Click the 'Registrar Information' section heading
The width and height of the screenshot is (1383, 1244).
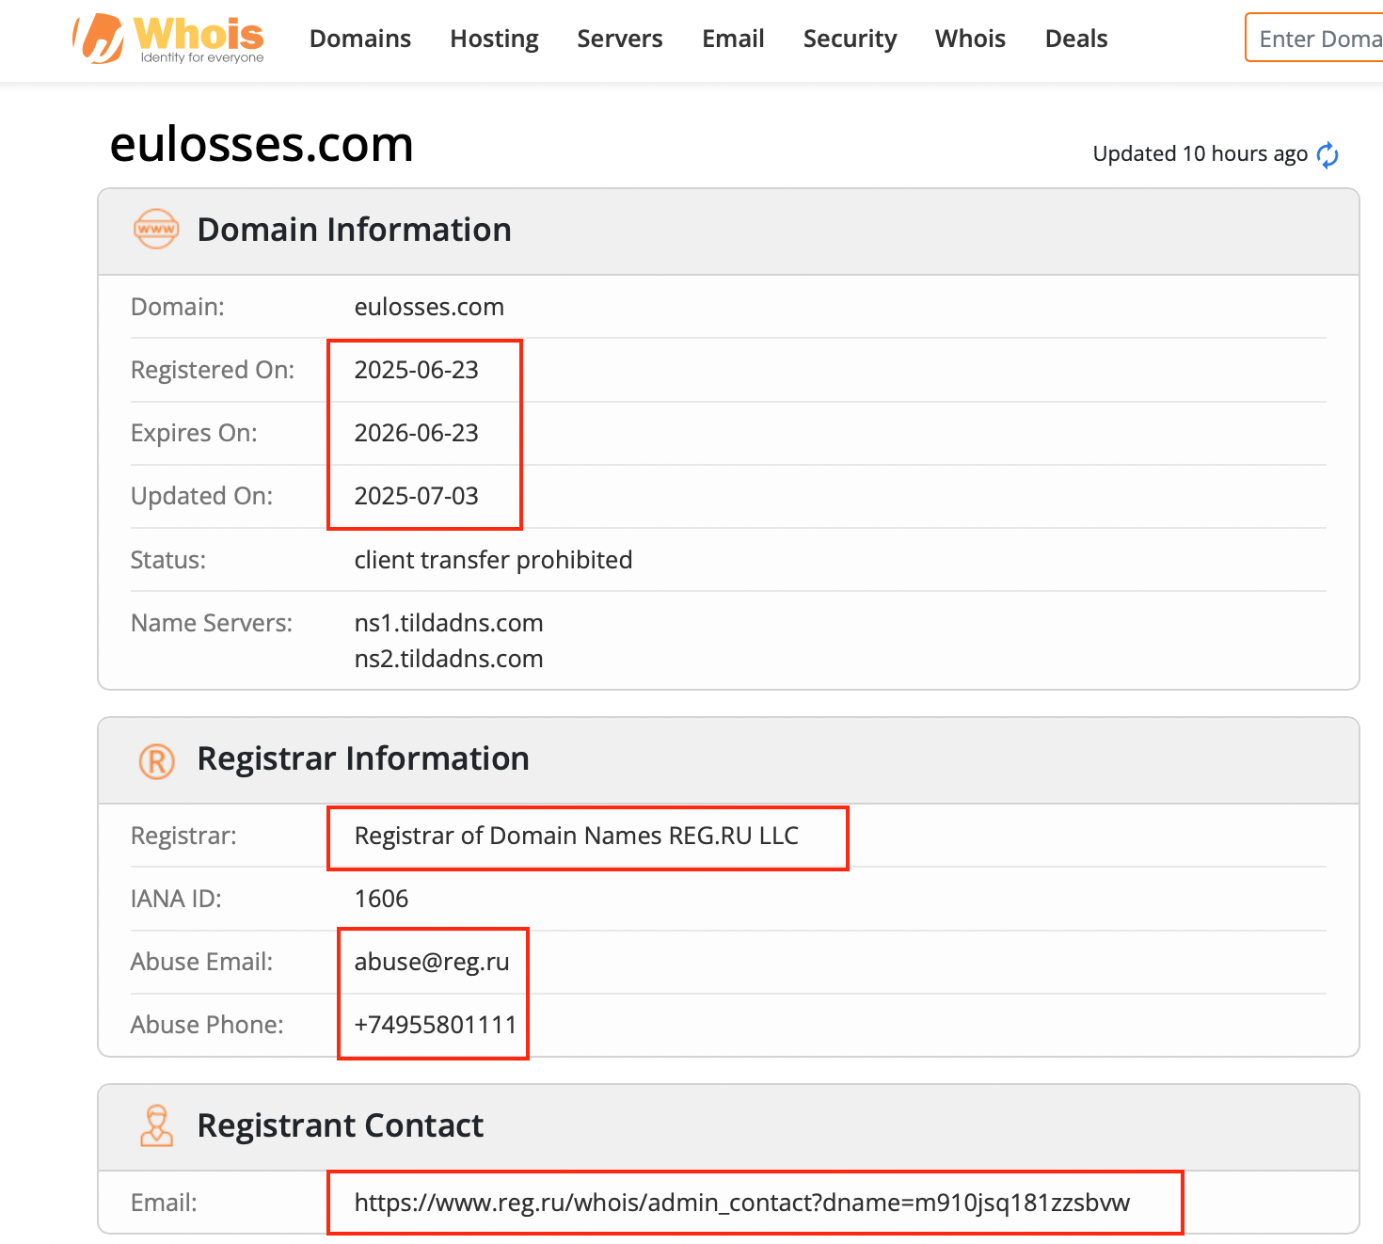(363, 758)
